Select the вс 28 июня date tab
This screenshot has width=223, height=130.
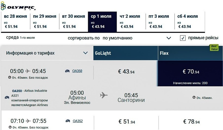[16, 21]
